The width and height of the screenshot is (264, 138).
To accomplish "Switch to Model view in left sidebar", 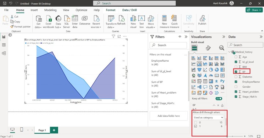I will pos(4,53).
